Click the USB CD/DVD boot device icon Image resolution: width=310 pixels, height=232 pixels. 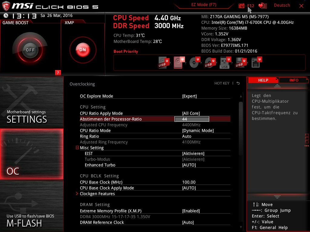coord(210,62)
